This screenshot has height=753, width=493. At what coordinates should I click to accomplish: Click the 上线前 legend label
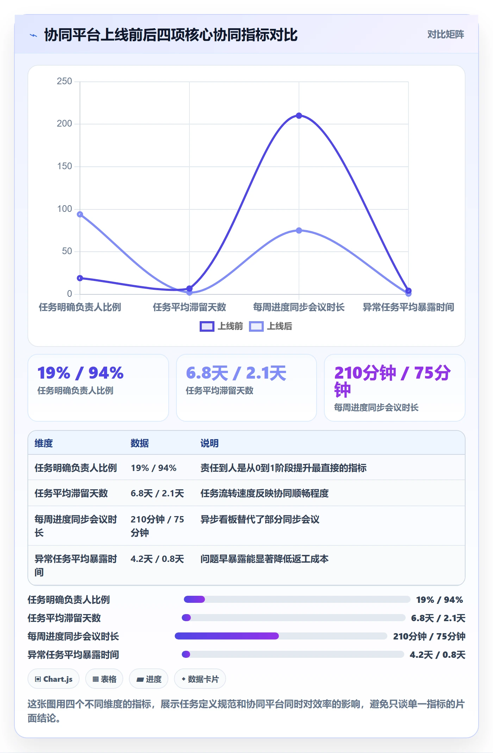(230, 326)
